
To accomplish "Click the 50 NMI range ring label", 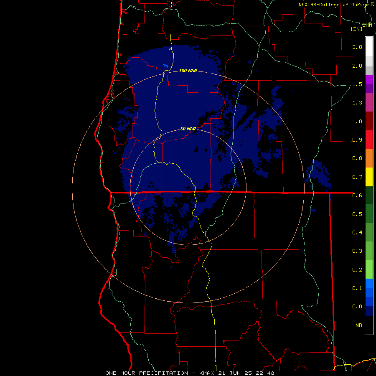I will (188, 129).
